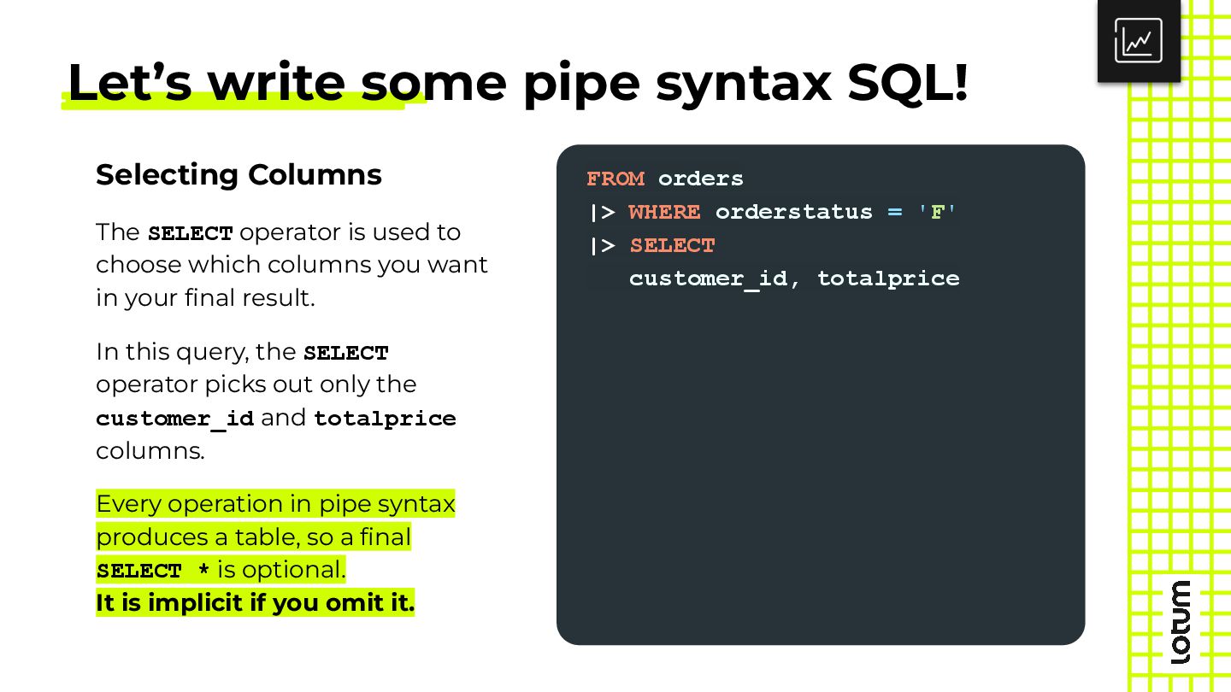The image size is (1231, 692).
Task: Click the highlighted 'SELECT *' text
Action: [153, 571]
